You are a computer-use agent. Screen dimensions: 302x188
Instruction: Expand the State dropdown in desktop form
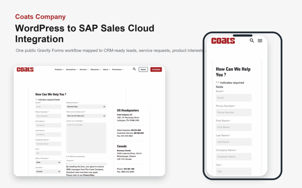click(x=48, y=162)
